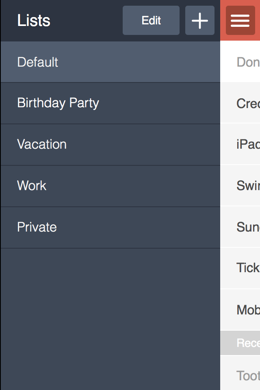260x390 pixels.
Task: Tap the cut-off "Cre" task item
Action: point(248,104)
